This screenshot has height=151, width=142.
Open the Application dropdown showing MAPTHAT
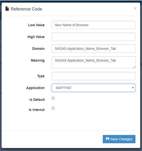tap(94, 88)
